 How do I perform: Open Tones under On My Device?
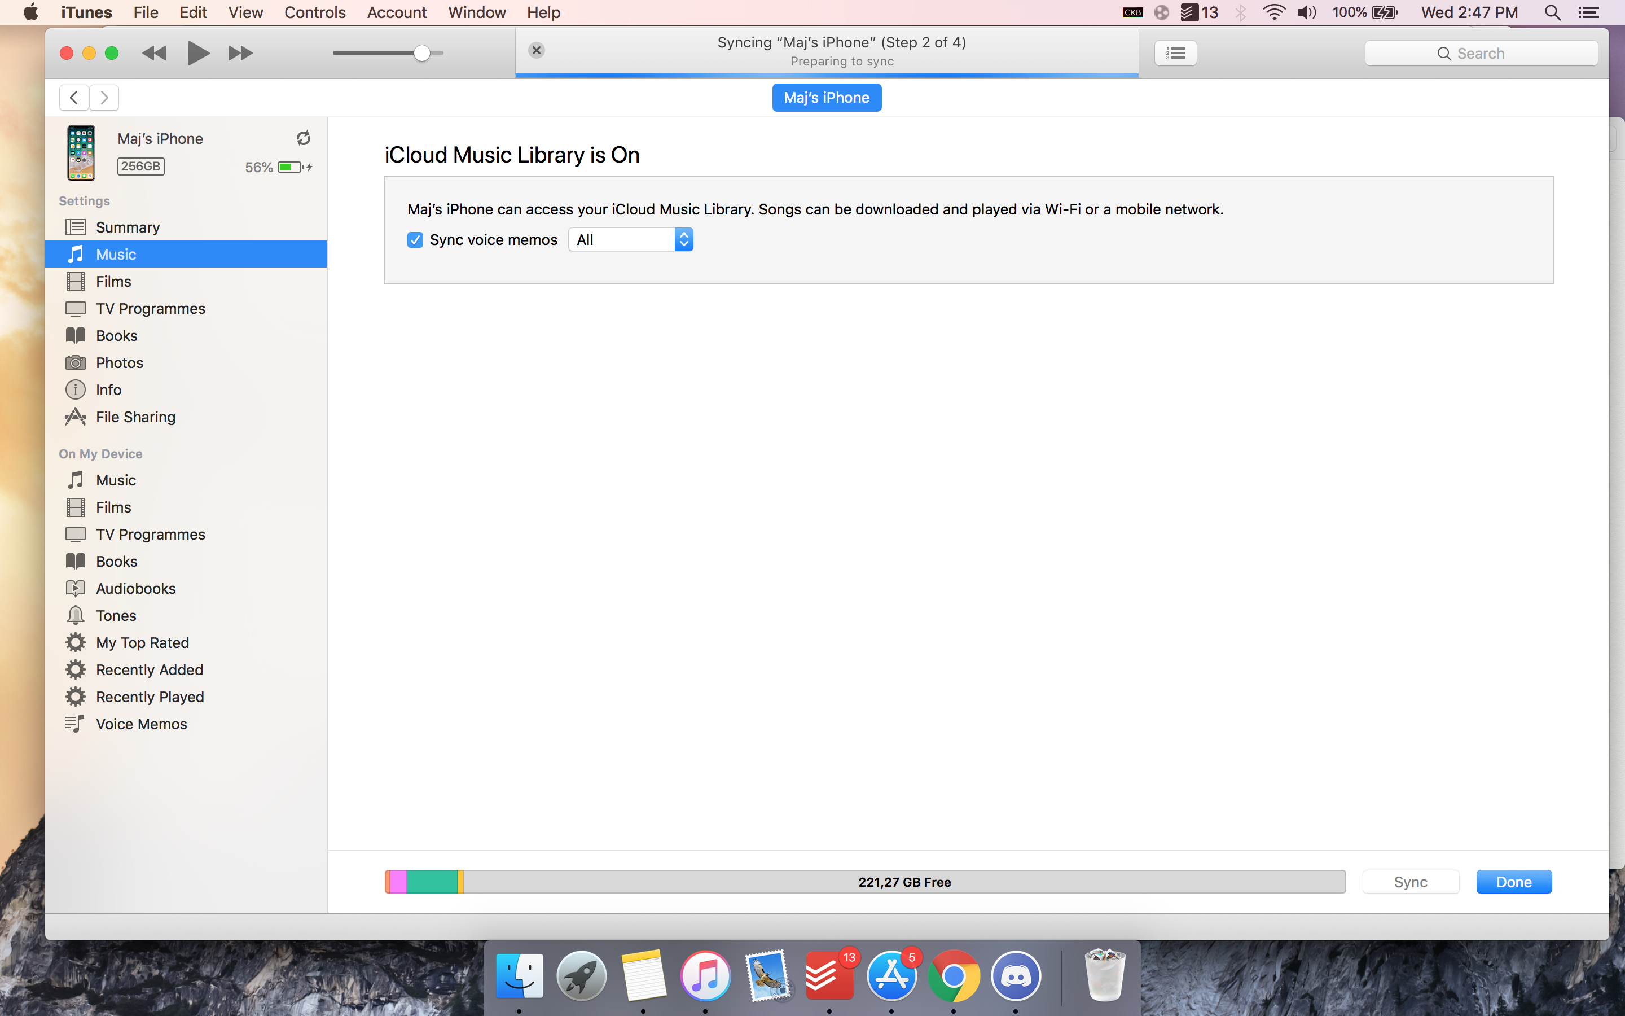coord(116,615)
